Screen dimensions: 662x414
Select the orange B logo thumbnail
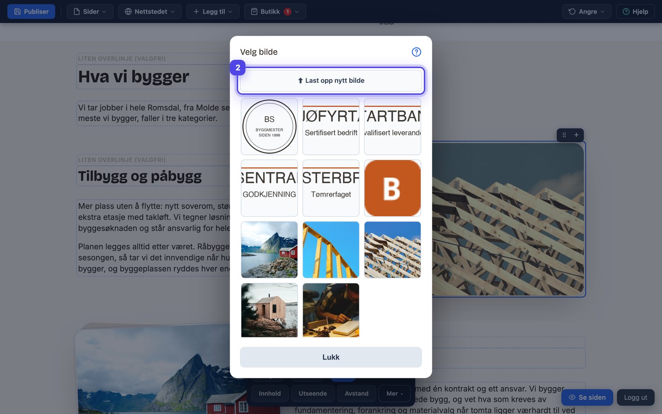point(393,188)
